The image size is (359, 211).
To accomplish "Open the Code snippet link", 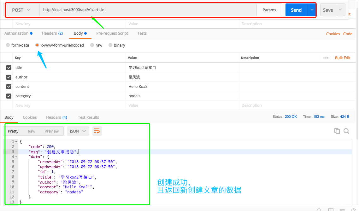I will pos(348,34).
